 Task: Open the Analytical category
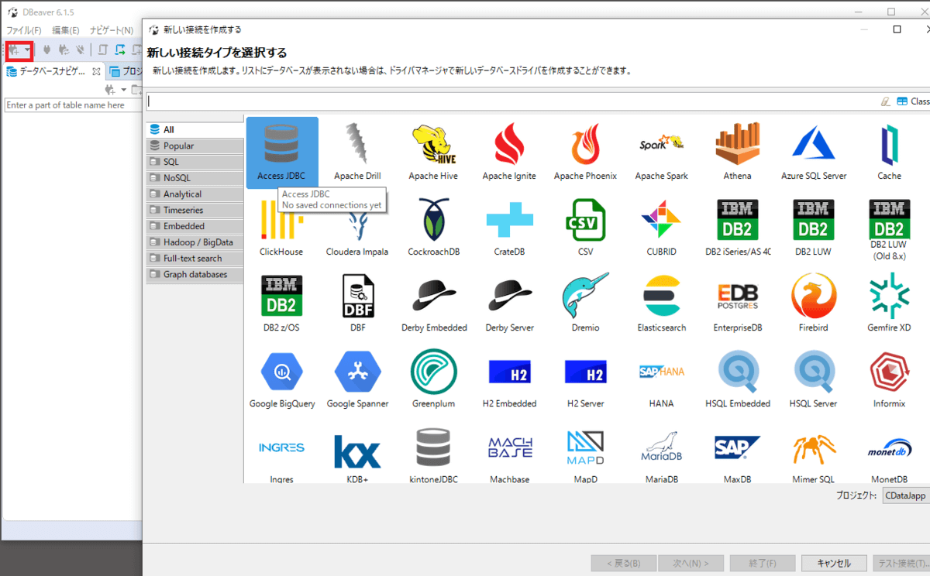tap(195, 194)
